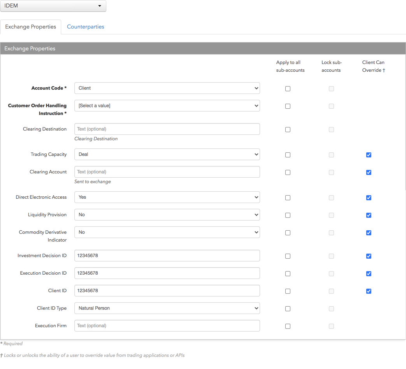Click the Execution Firm optional text field

coord(167,326)
